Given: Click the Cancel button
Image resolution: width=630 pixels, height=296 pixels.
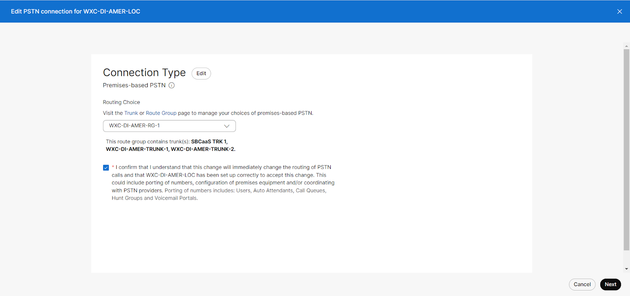Looking at the screenshot, I should [x=582, y=285].
